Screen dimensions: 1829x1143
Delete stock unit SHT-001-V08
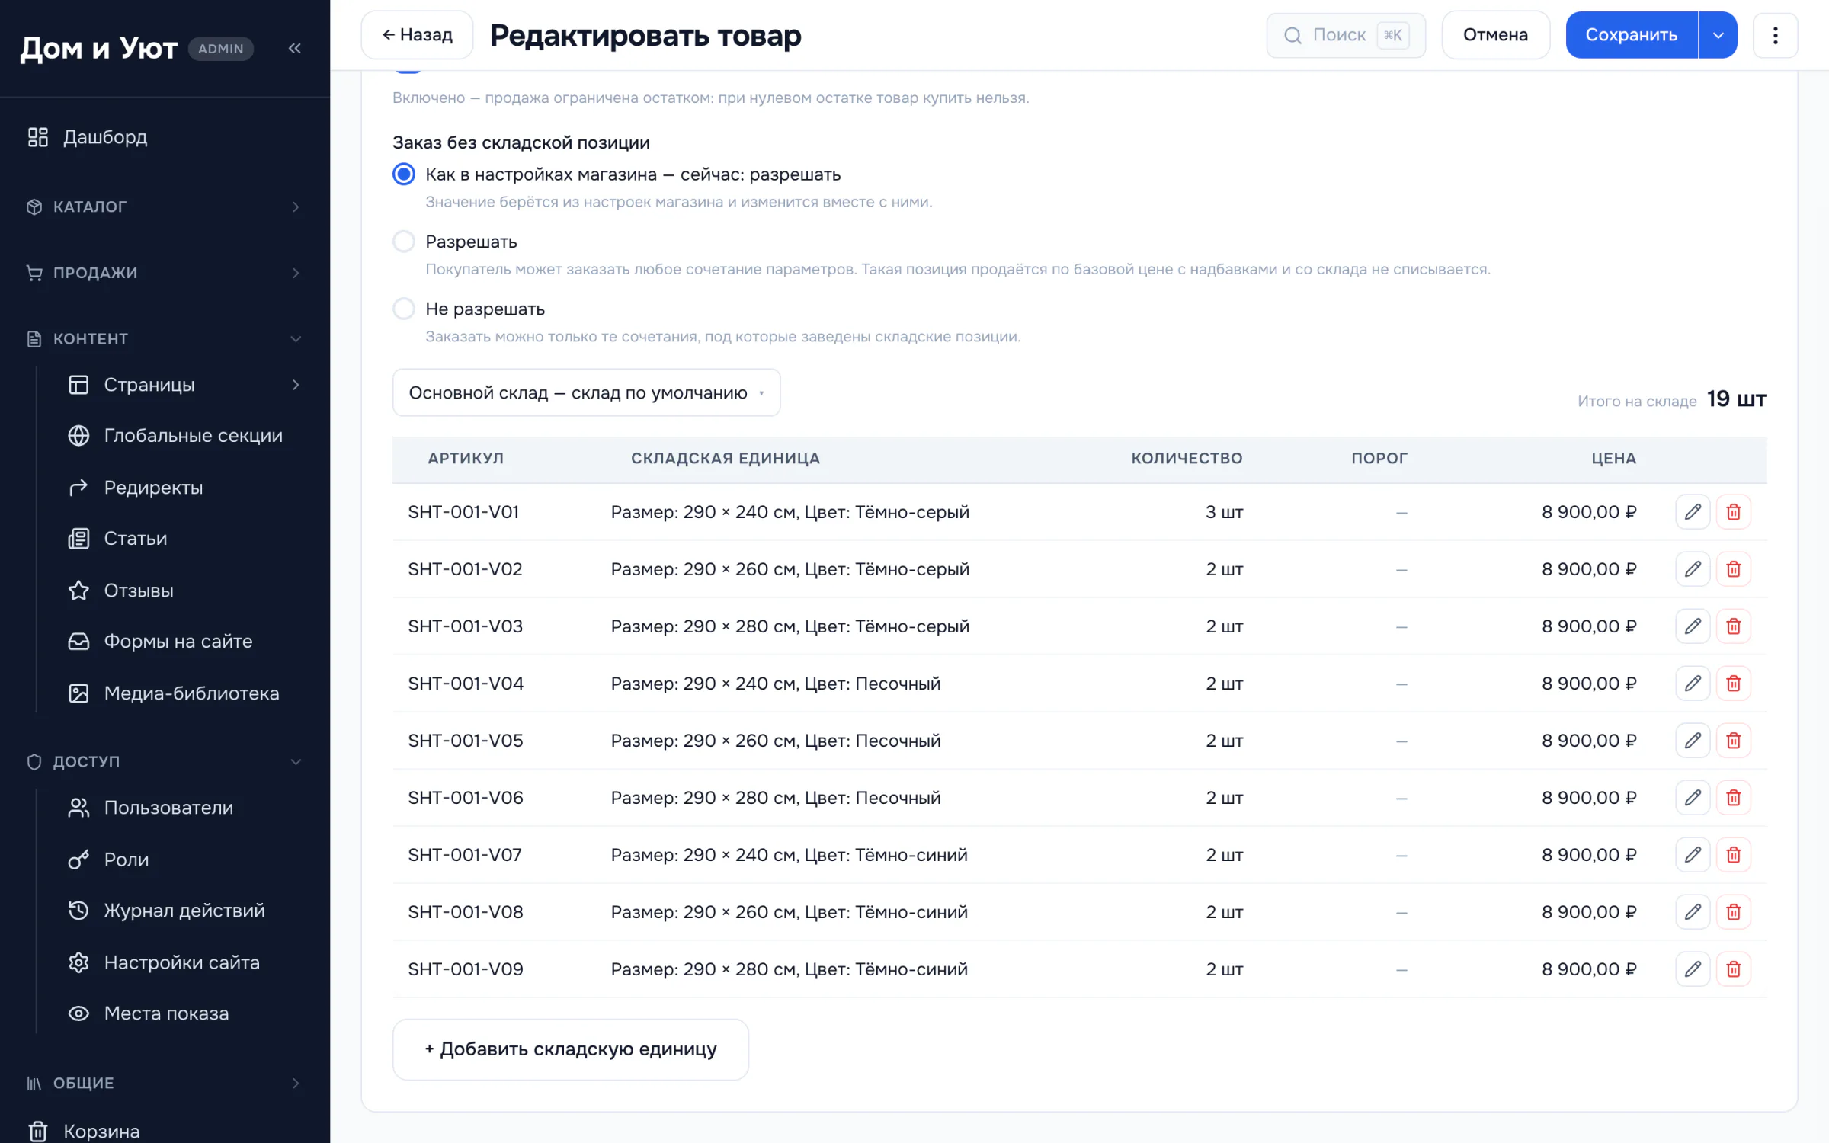pos(1733,912)
